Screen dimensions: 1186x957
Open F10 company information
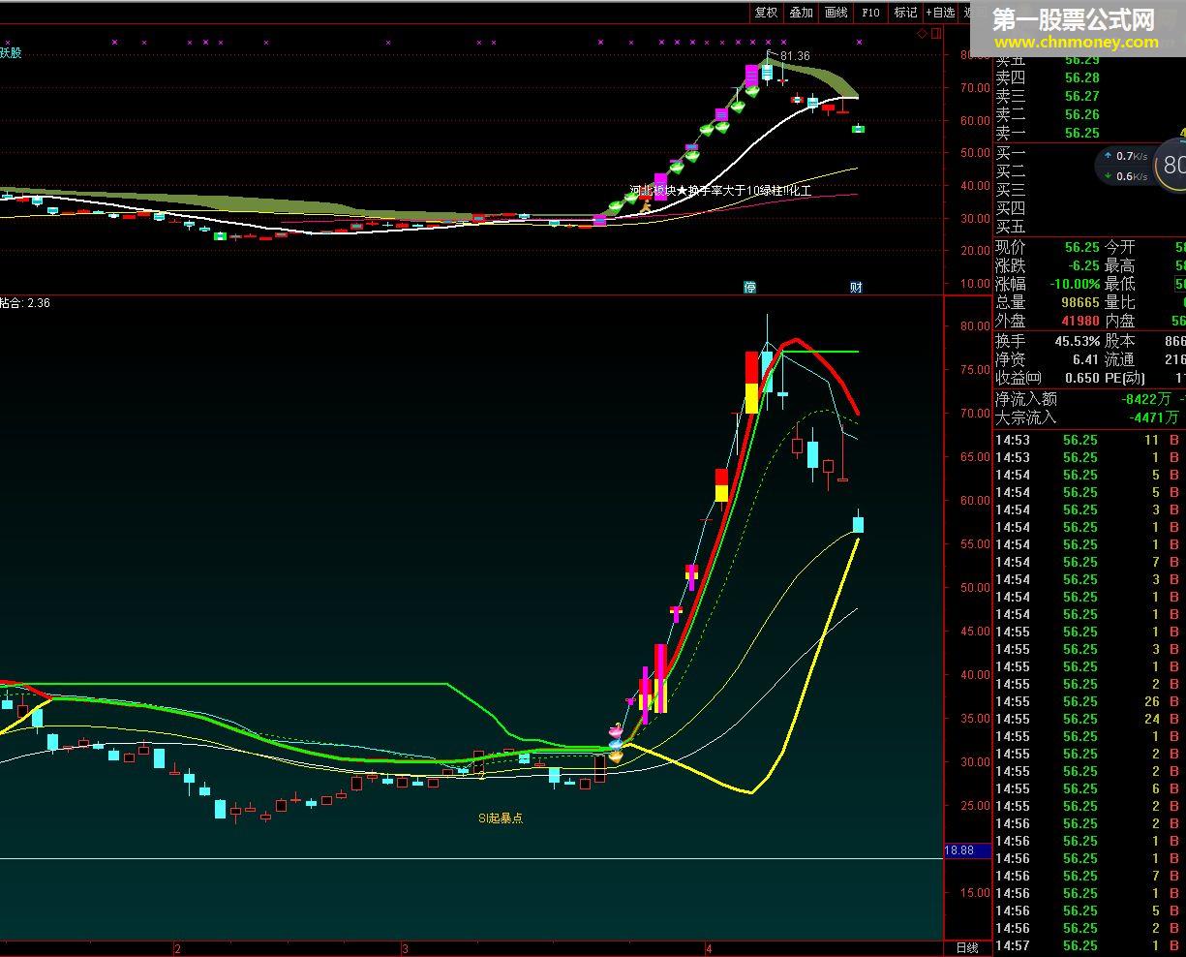click(870, 13)
